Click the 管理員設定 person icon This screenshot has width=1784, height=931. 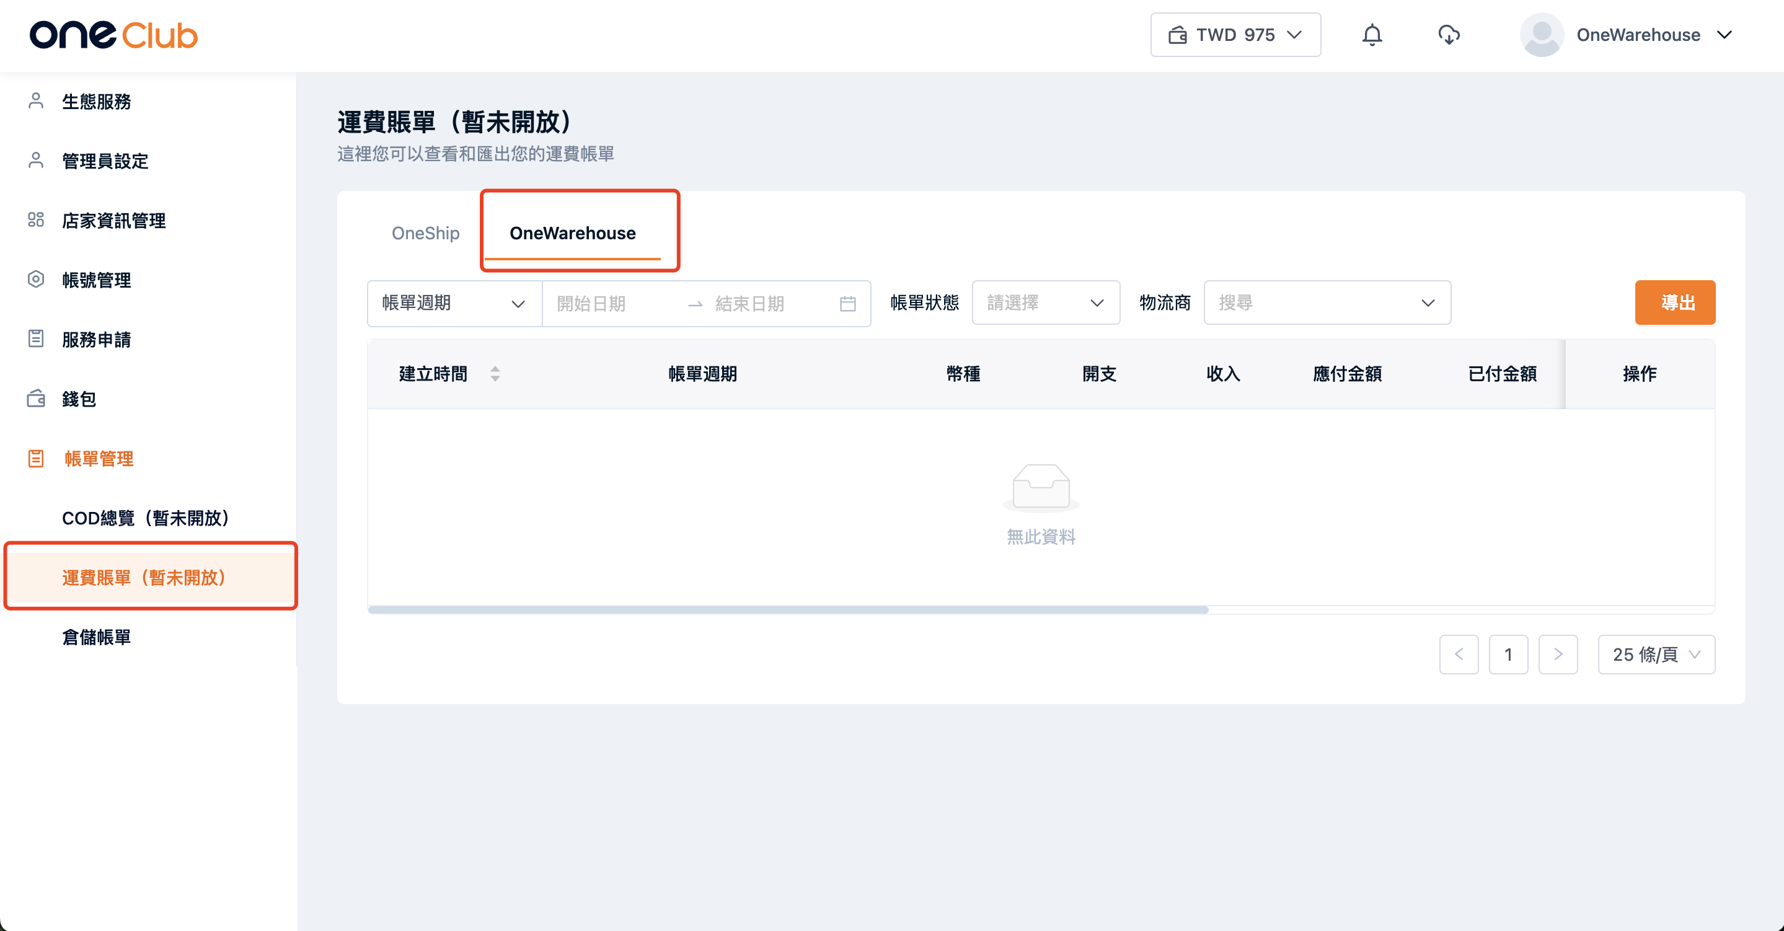coord(36,161)
